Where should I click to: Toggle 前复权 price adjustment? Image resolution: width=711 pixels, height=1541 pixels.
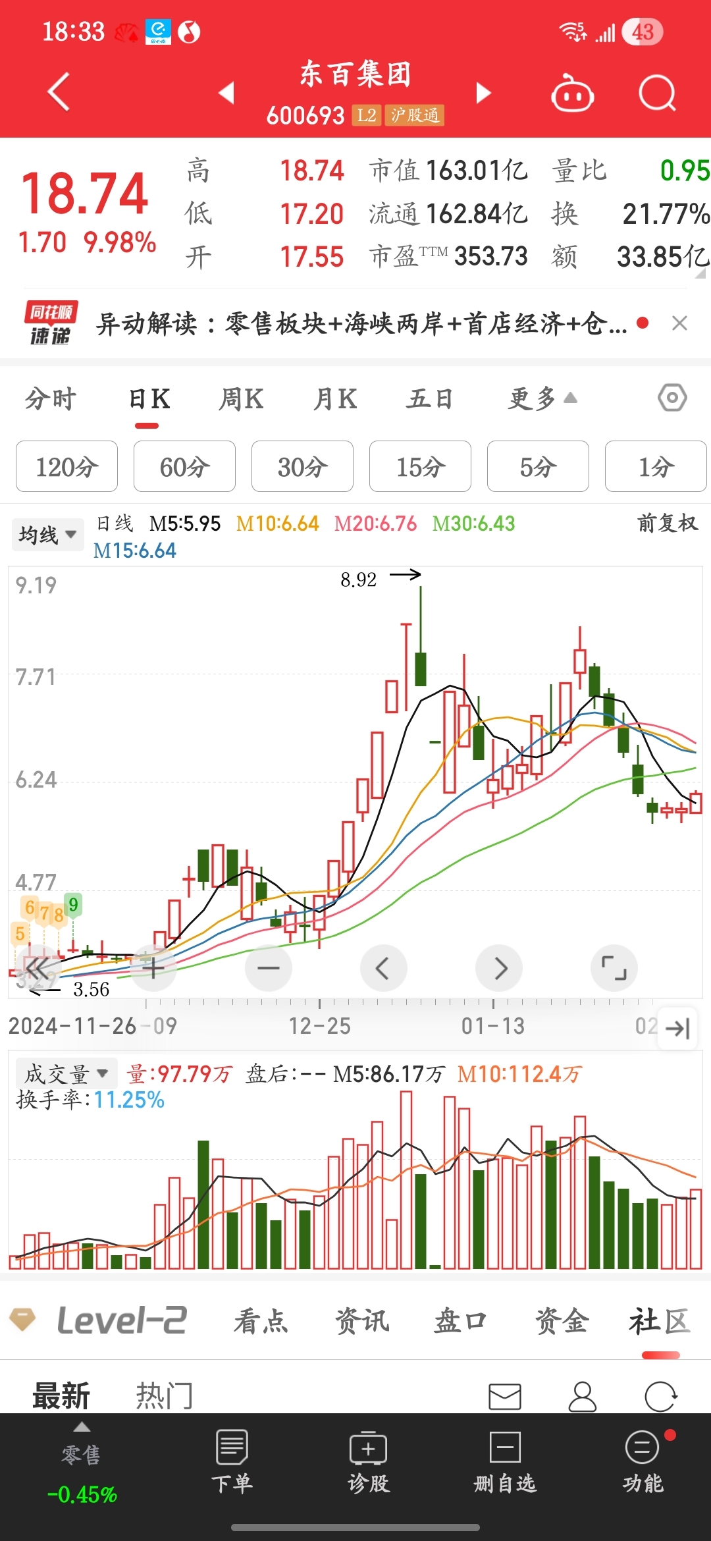[668, 524]
